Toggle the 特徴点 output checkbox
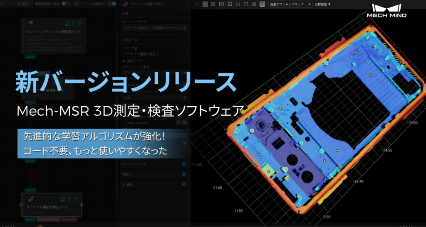 184,174
